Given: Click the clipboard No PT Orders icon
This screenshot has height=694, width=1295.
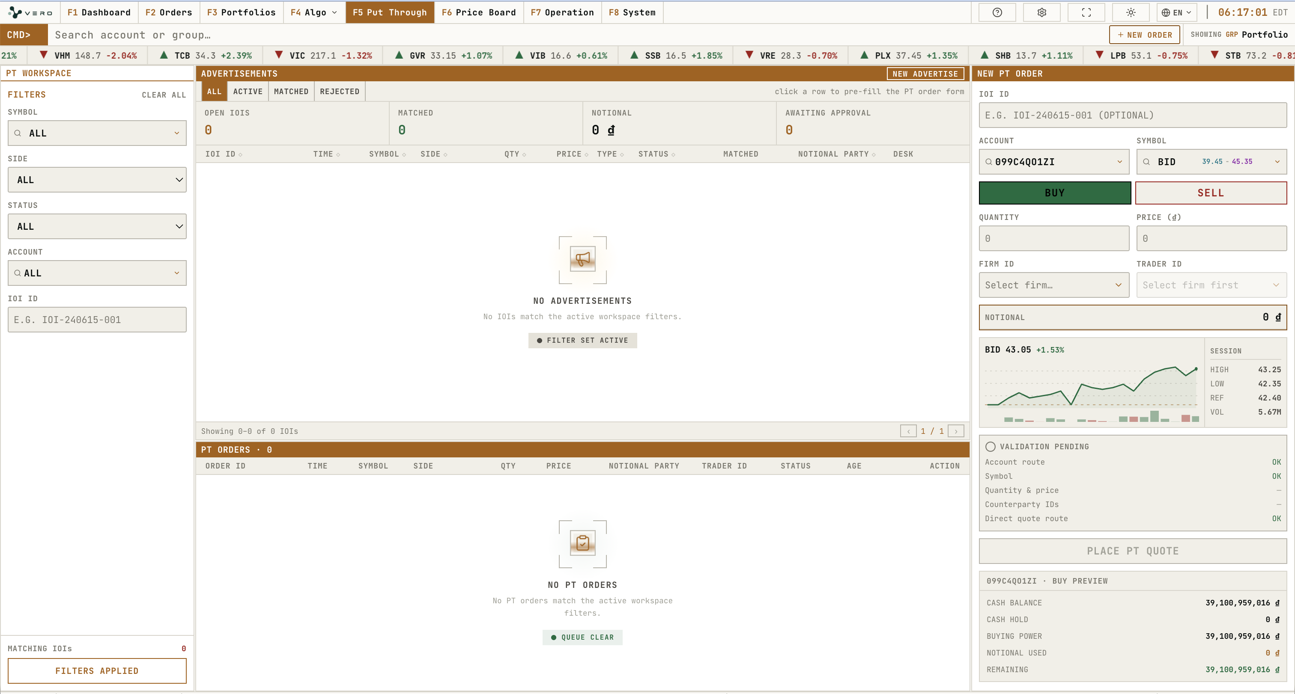Looking at the screenshot, I should [583, 543].
